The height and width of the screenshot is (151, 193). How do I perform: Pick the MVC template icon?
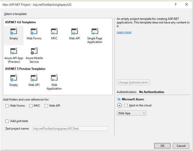coord(54,31)
